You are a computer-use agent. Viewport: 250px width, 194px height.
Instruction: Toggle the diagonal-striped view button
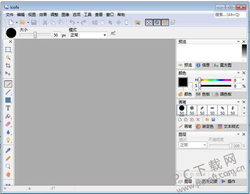pyautogui.click(x=157, y=23)
